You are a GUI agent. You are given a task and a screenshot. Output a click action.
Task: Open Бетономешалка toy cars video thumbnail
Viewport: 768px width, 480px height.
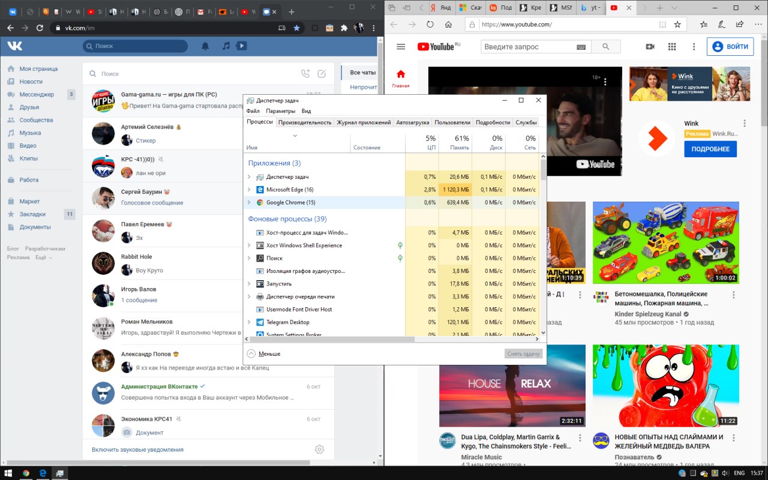pos(666,243)
